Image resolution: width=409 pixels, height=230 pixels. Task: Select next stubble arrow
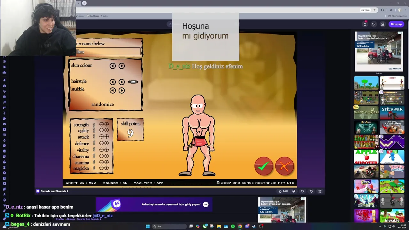(121, 90)
